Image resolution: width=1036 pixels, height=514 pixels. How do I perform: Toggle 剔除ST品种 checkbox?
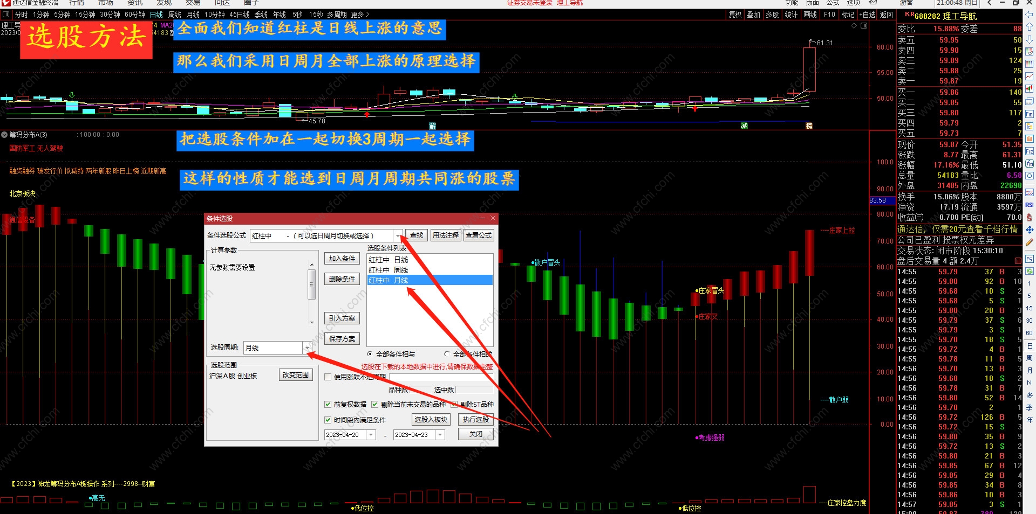[454, 404]
